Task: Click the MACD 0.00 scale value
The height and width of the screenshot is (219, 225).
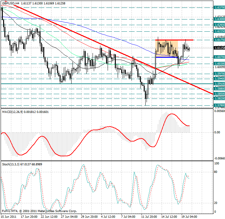Action: (217, 132)
